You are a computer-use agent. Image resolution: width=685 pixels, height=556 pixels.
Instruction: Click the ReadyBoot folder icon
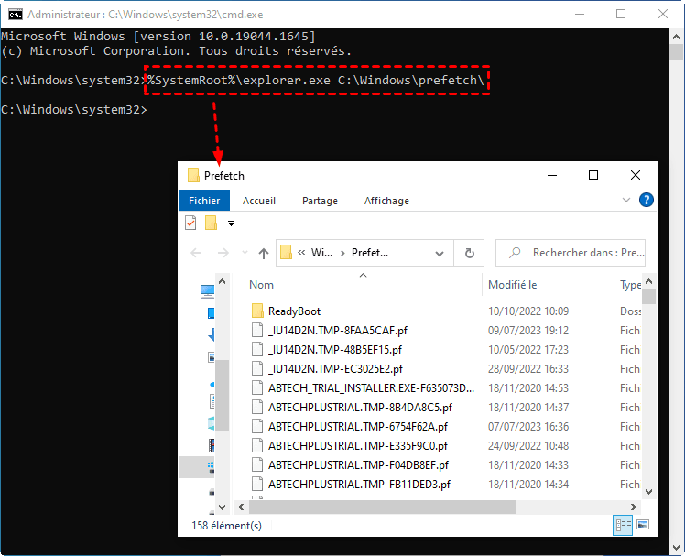[257, 311]
